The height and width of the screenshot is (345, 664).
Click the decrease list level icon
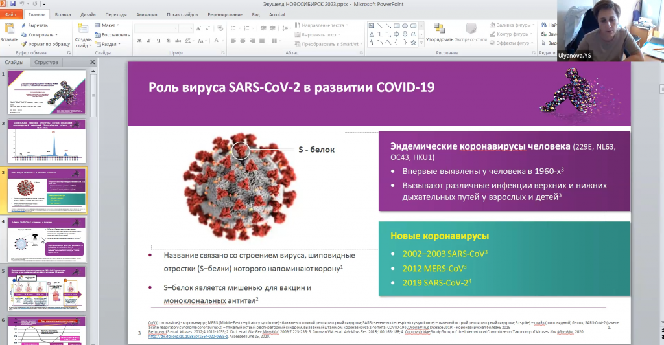point(263,28)
